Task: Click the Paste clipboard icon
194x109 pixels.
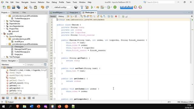Action: tap(35, 7)
